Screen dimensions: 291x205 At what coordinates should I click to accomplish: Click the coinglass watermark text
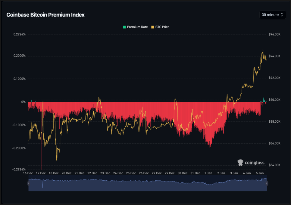pos(255,163)
